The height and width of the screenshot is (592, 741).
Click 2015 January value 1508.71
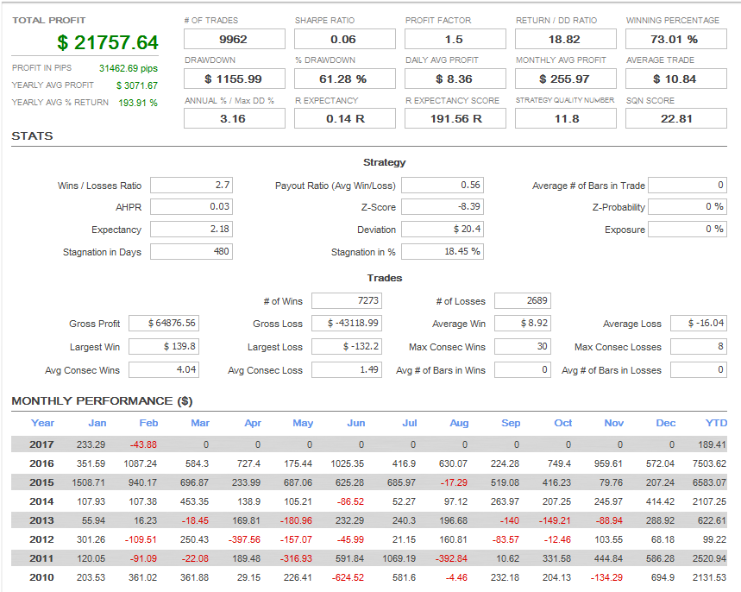(x=88, y=482)
